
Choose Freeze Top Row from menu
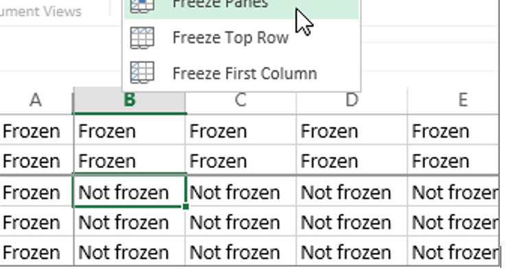(242, 38)
